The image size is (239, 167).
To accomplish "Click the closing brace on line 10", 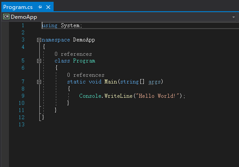I will click(68, 103).
